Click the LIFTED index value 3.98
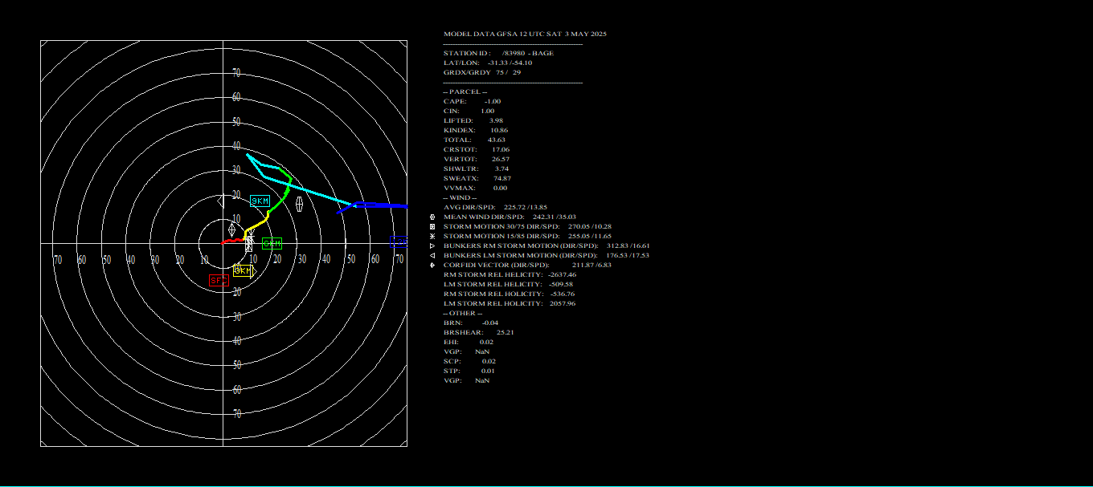The height and width of the screenshot is (487, 1093). pyautogui.click(x=497, y=120)
